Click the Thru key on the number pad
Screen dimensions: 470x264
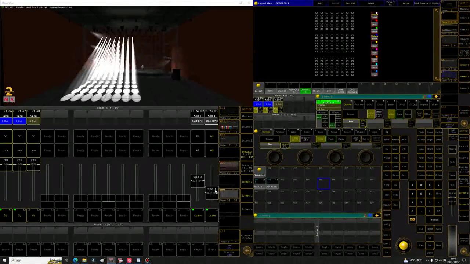pyautogui.click(x=438, y=194)
